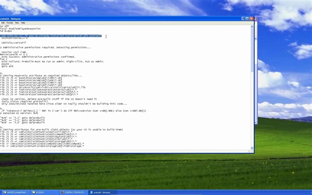This screenshot has width=312, height=195.
Task: Click the 'Detected OS version' line
Action: coord(19,113)
